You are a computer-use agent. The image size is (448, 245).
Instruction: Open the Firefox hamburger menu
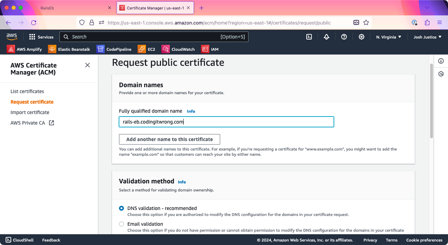click(x=440, y=22)
